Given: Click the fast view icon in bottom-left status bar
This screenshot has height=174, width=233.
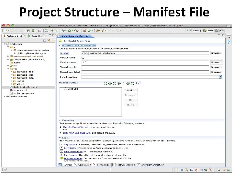Looking at the screenshot, I should pos(6,170).
